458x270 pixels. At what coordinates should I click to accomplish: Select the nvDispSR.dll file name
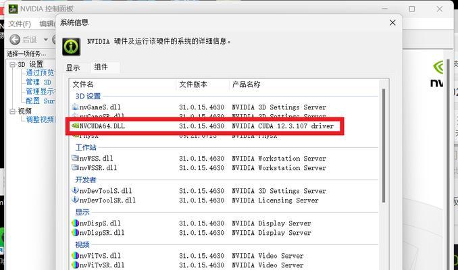pyautogui.click(x=102, y=233)
